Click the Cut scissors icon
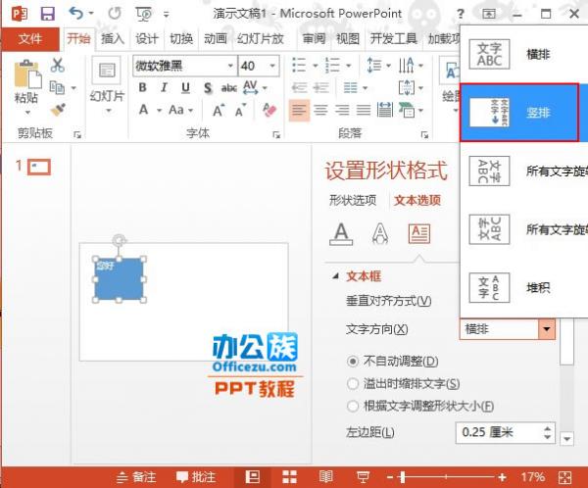Screen dimensions: 588x488 [x=58, y=66]
